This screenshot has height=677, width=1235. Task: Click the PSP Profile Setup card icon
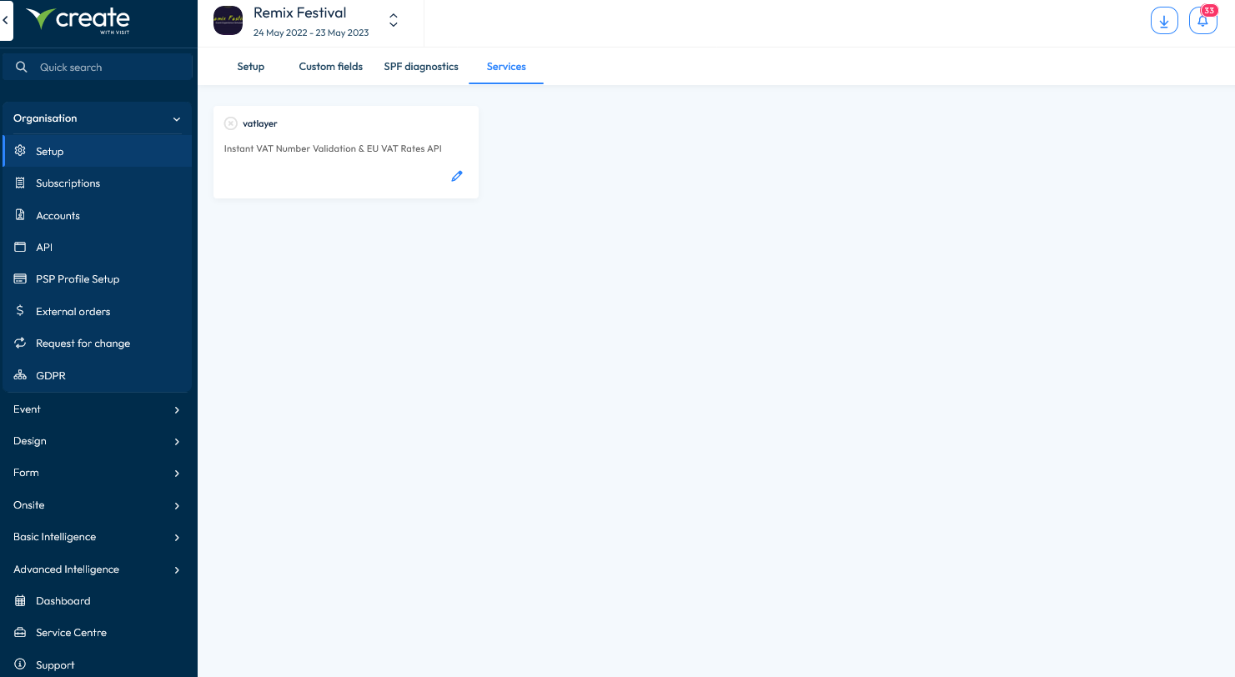tap(21, 278)
